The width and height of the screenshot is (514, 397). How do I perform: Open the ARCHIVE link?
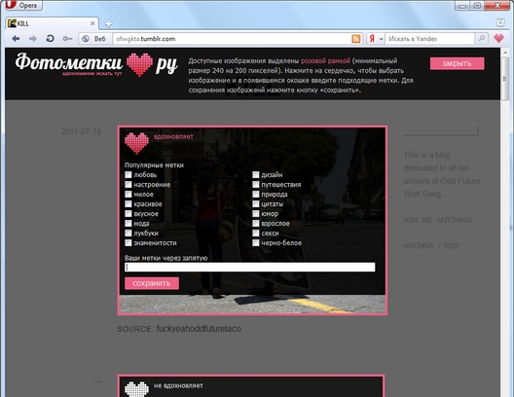coord(419,245)
